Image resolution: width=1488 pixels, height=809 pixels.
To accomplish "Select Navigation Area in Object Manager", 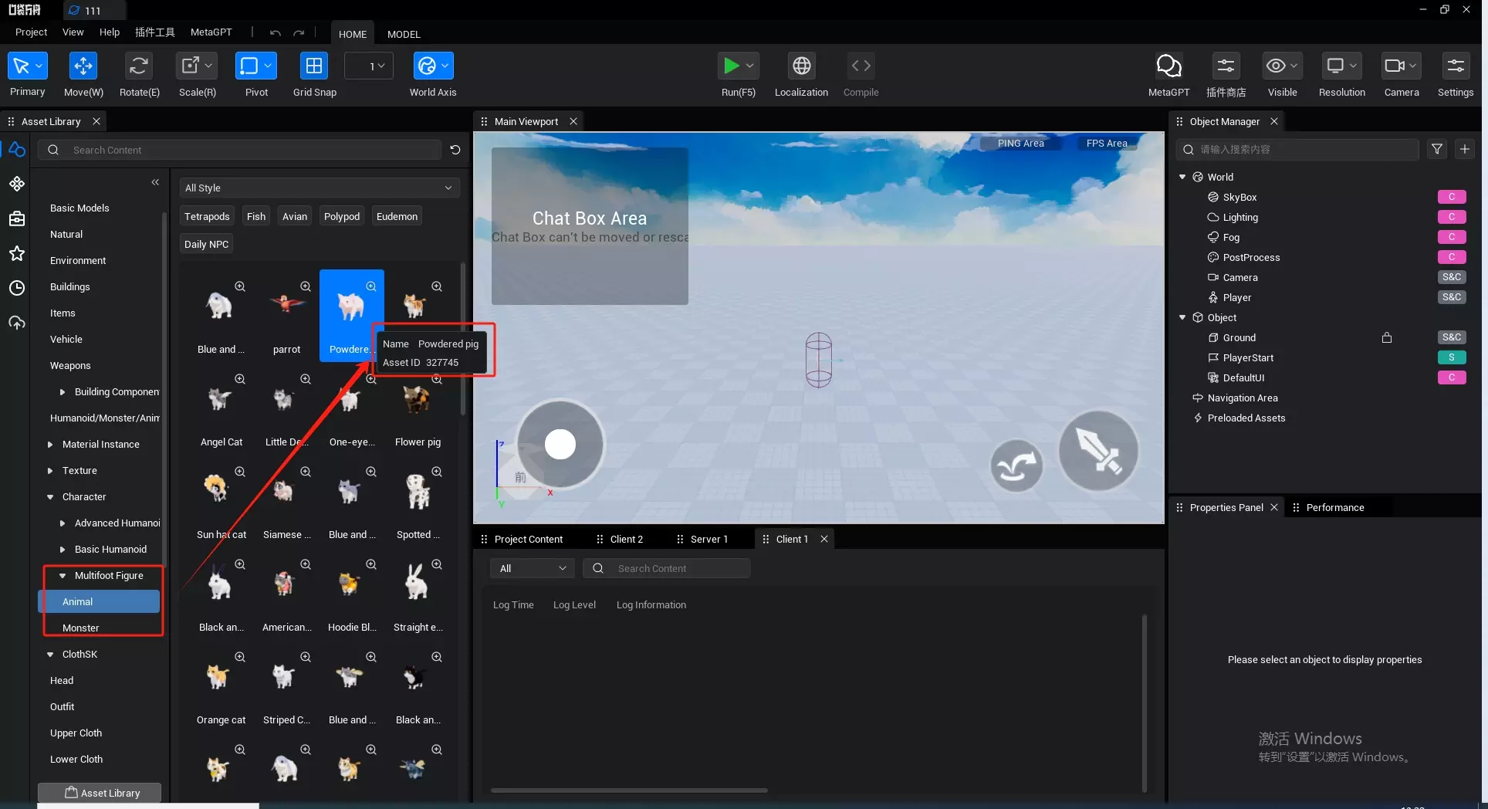I will (1243, 398).
